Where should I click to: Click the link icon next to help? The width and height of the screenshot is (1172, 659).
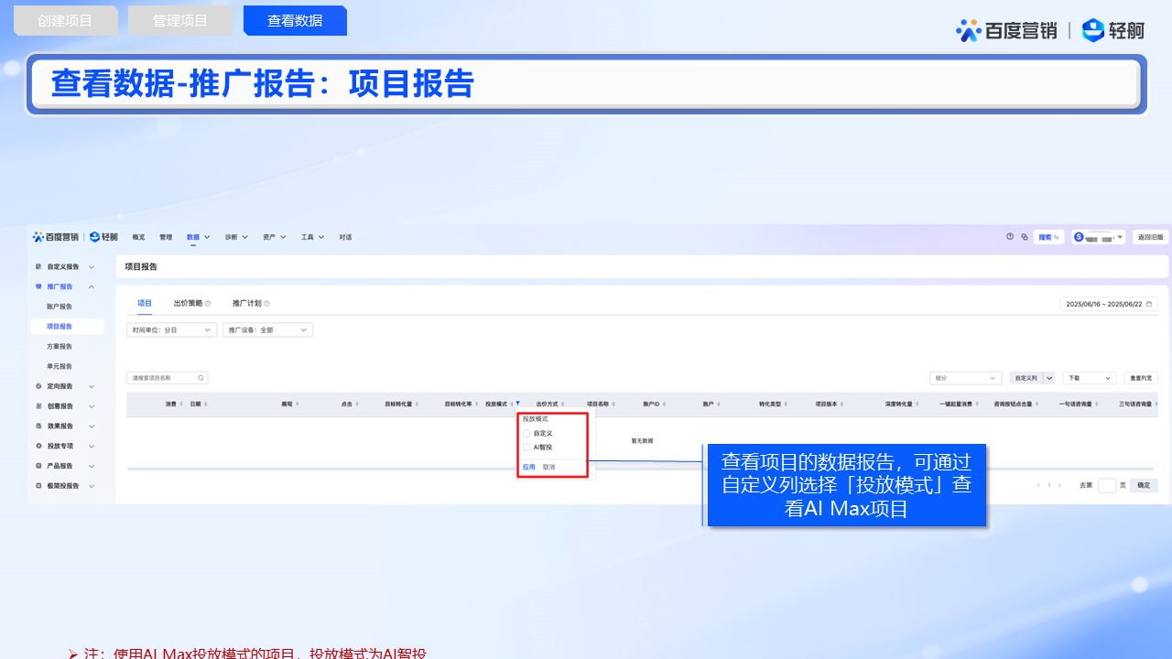coord(1025,236)
